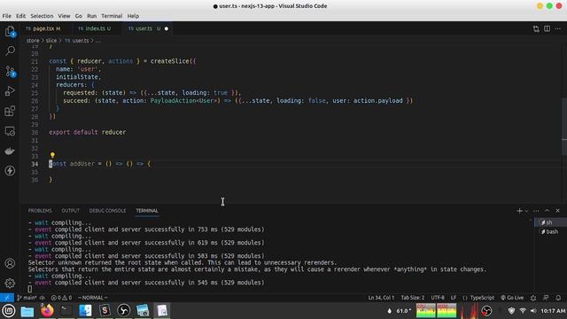
Task: Click the user.ts breadcrumb item
Action: (77, 41)
